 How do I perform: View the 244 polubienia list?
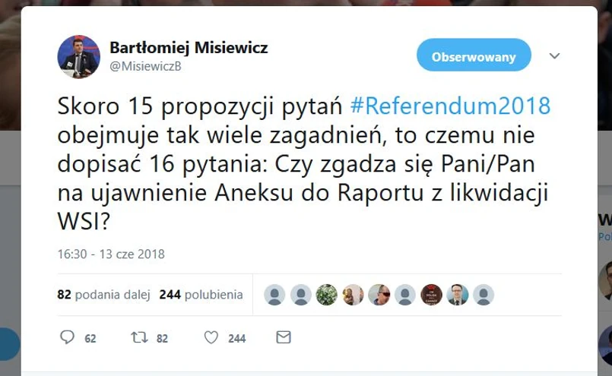click(201, 295)
